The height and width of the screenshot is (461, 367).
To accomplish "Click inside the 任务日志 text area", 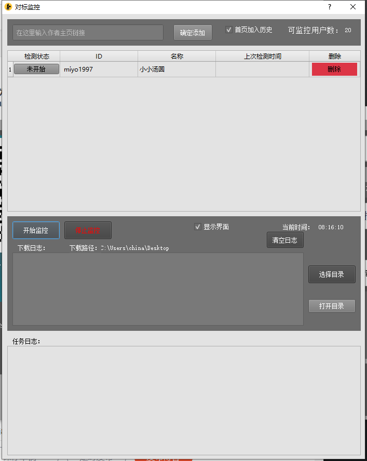I will [184, 400].
